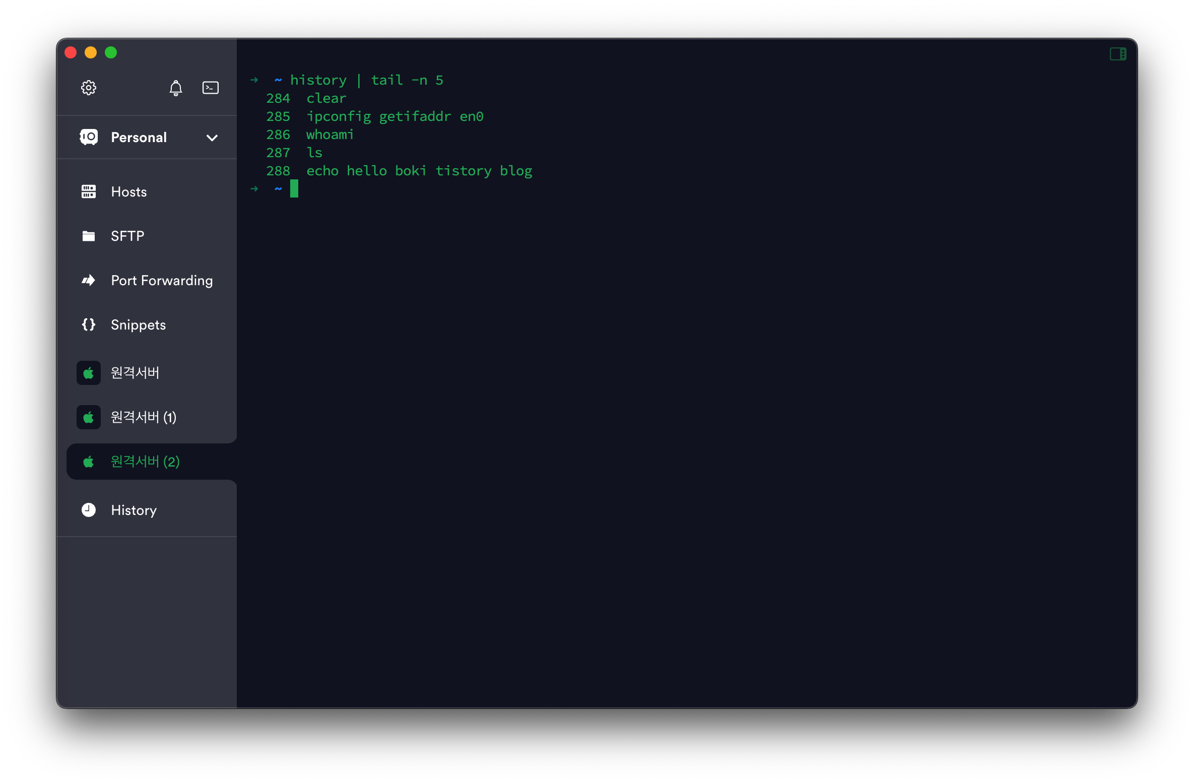Select the active 원격서버 (2) tab

pos(145,462)
